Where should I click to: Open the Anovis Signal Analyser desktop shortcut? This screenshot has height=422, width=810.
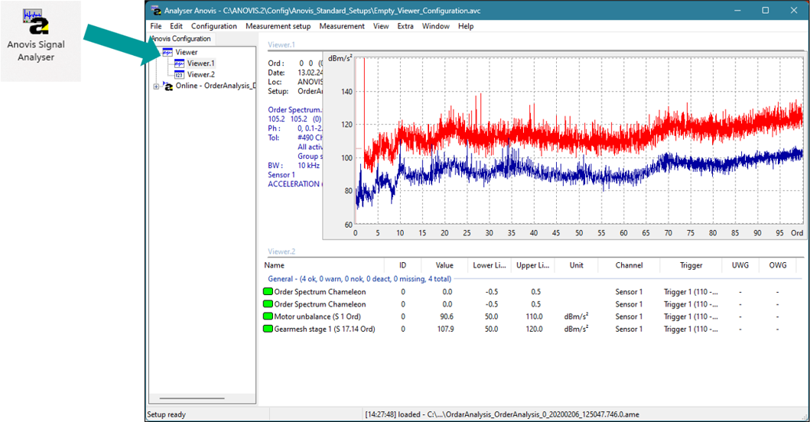(x=36, y=36)
